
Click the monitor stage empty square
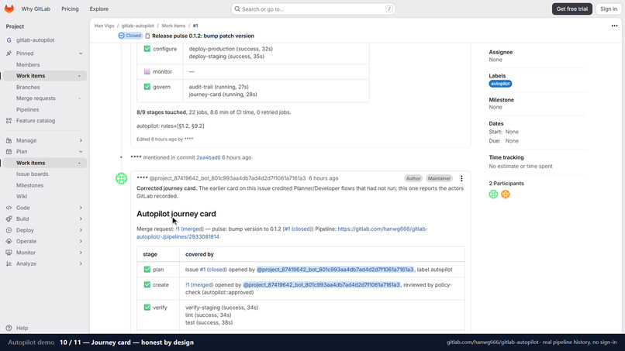click(147, 71)
